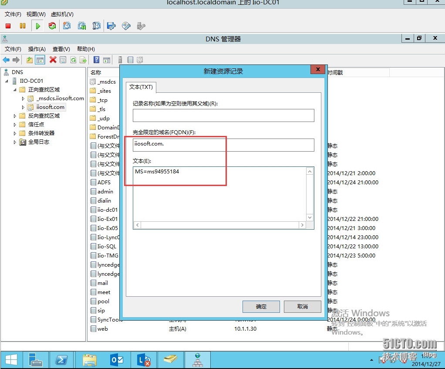Click the 名称 column header
The height and width of the screenshot is (369, 445).
tap(96, 73)
